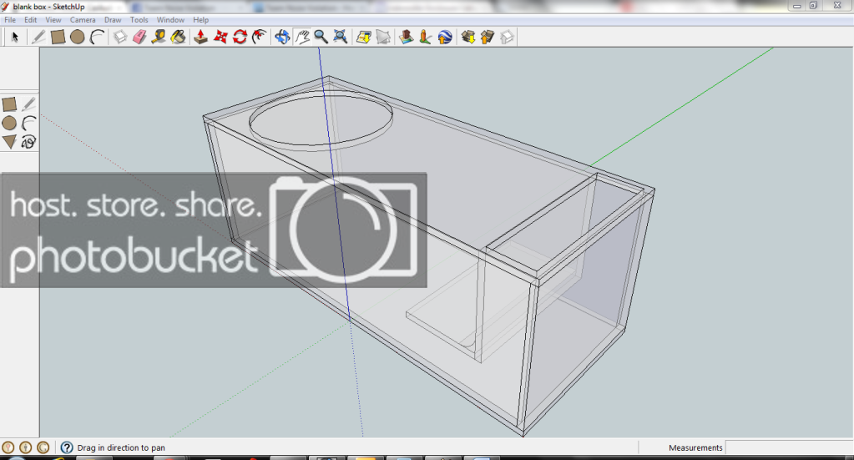This screenshot has height=460, width=854.
Task: Activate the Tape Measure tool
Action: pos(159,37)
